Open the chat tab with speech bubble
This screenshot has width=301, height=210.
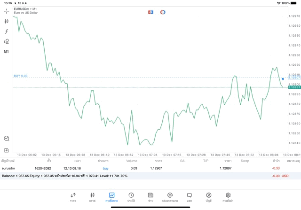click(x=189, y=197)
